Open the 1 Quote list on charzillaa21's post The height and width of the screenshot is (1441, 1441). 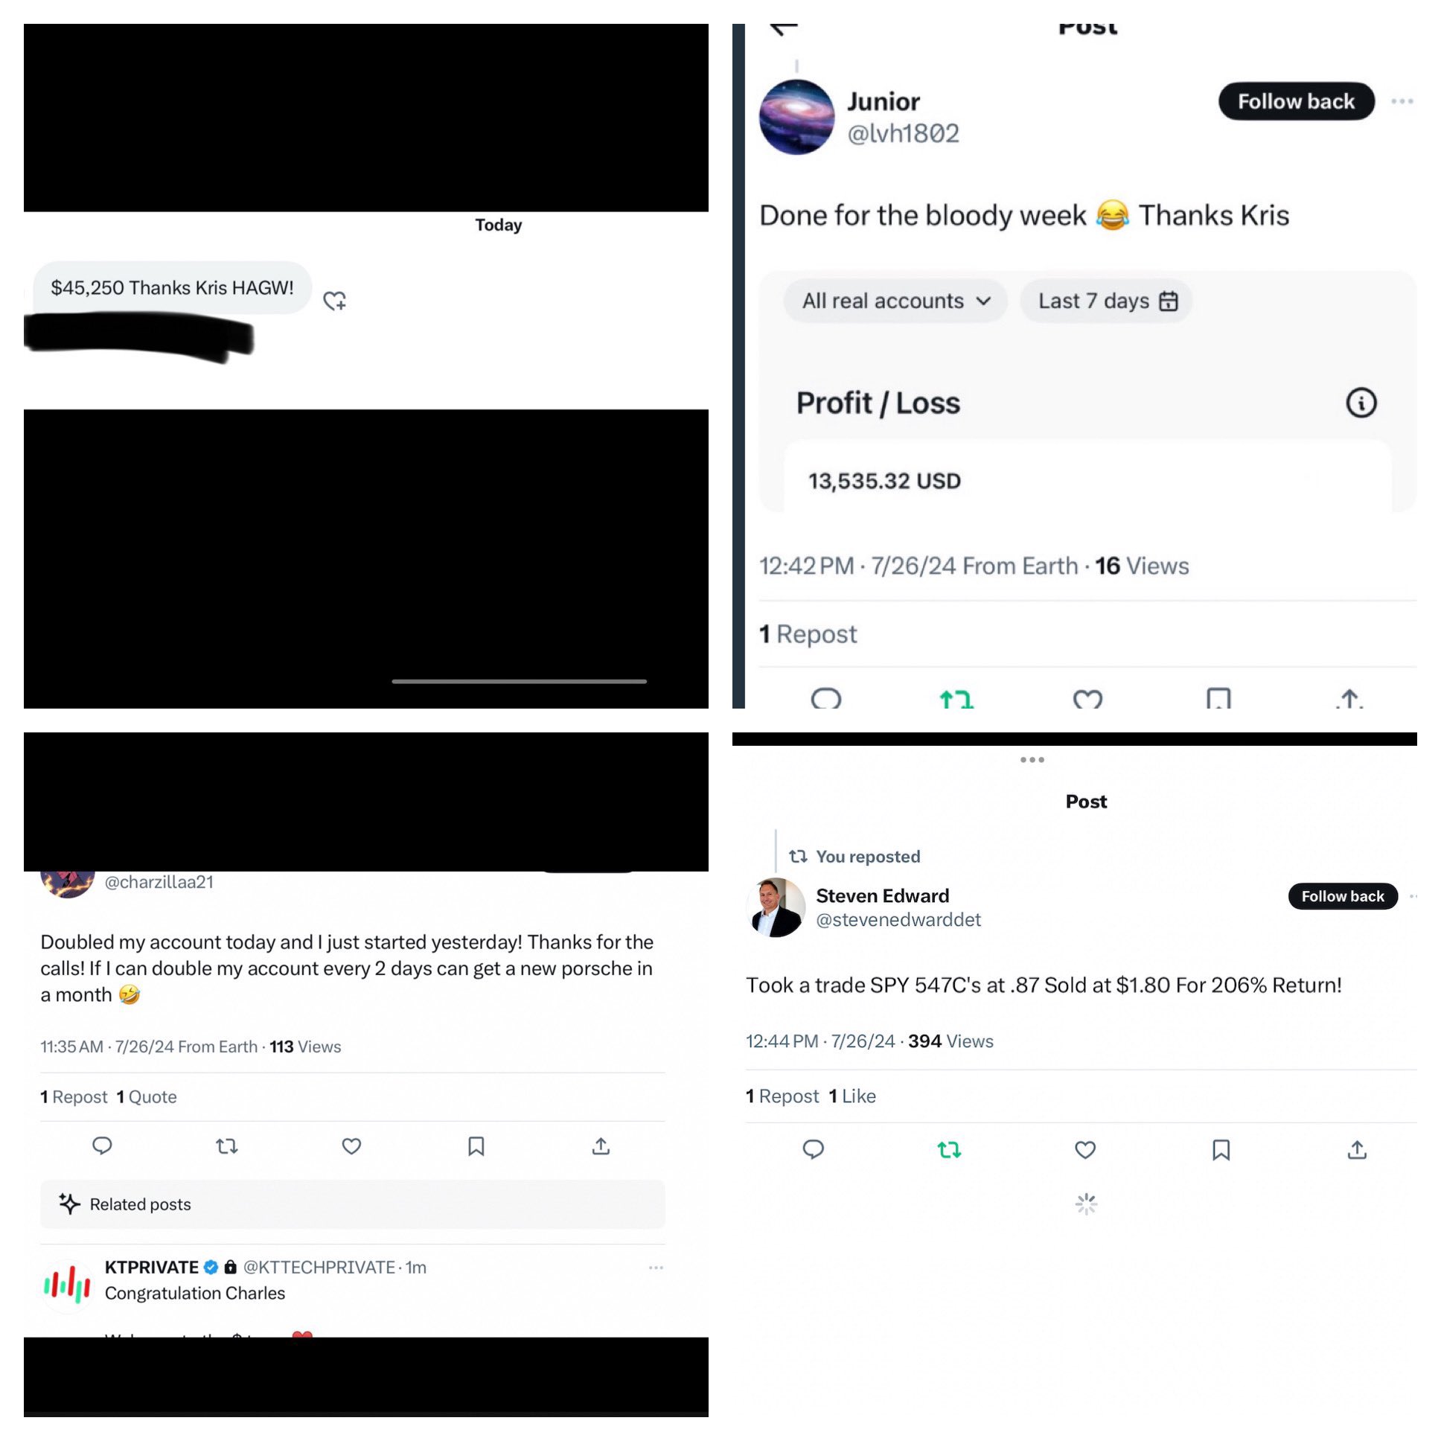pyautogui.click(x=147, y=1096)
